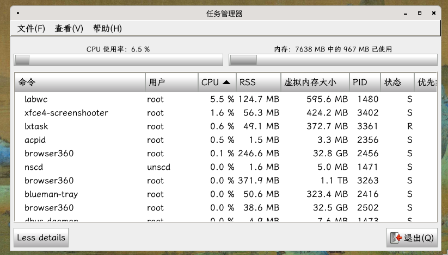Sort by the 虚拟内存大小 column header

pyautogui.click(x=315, y=82)
